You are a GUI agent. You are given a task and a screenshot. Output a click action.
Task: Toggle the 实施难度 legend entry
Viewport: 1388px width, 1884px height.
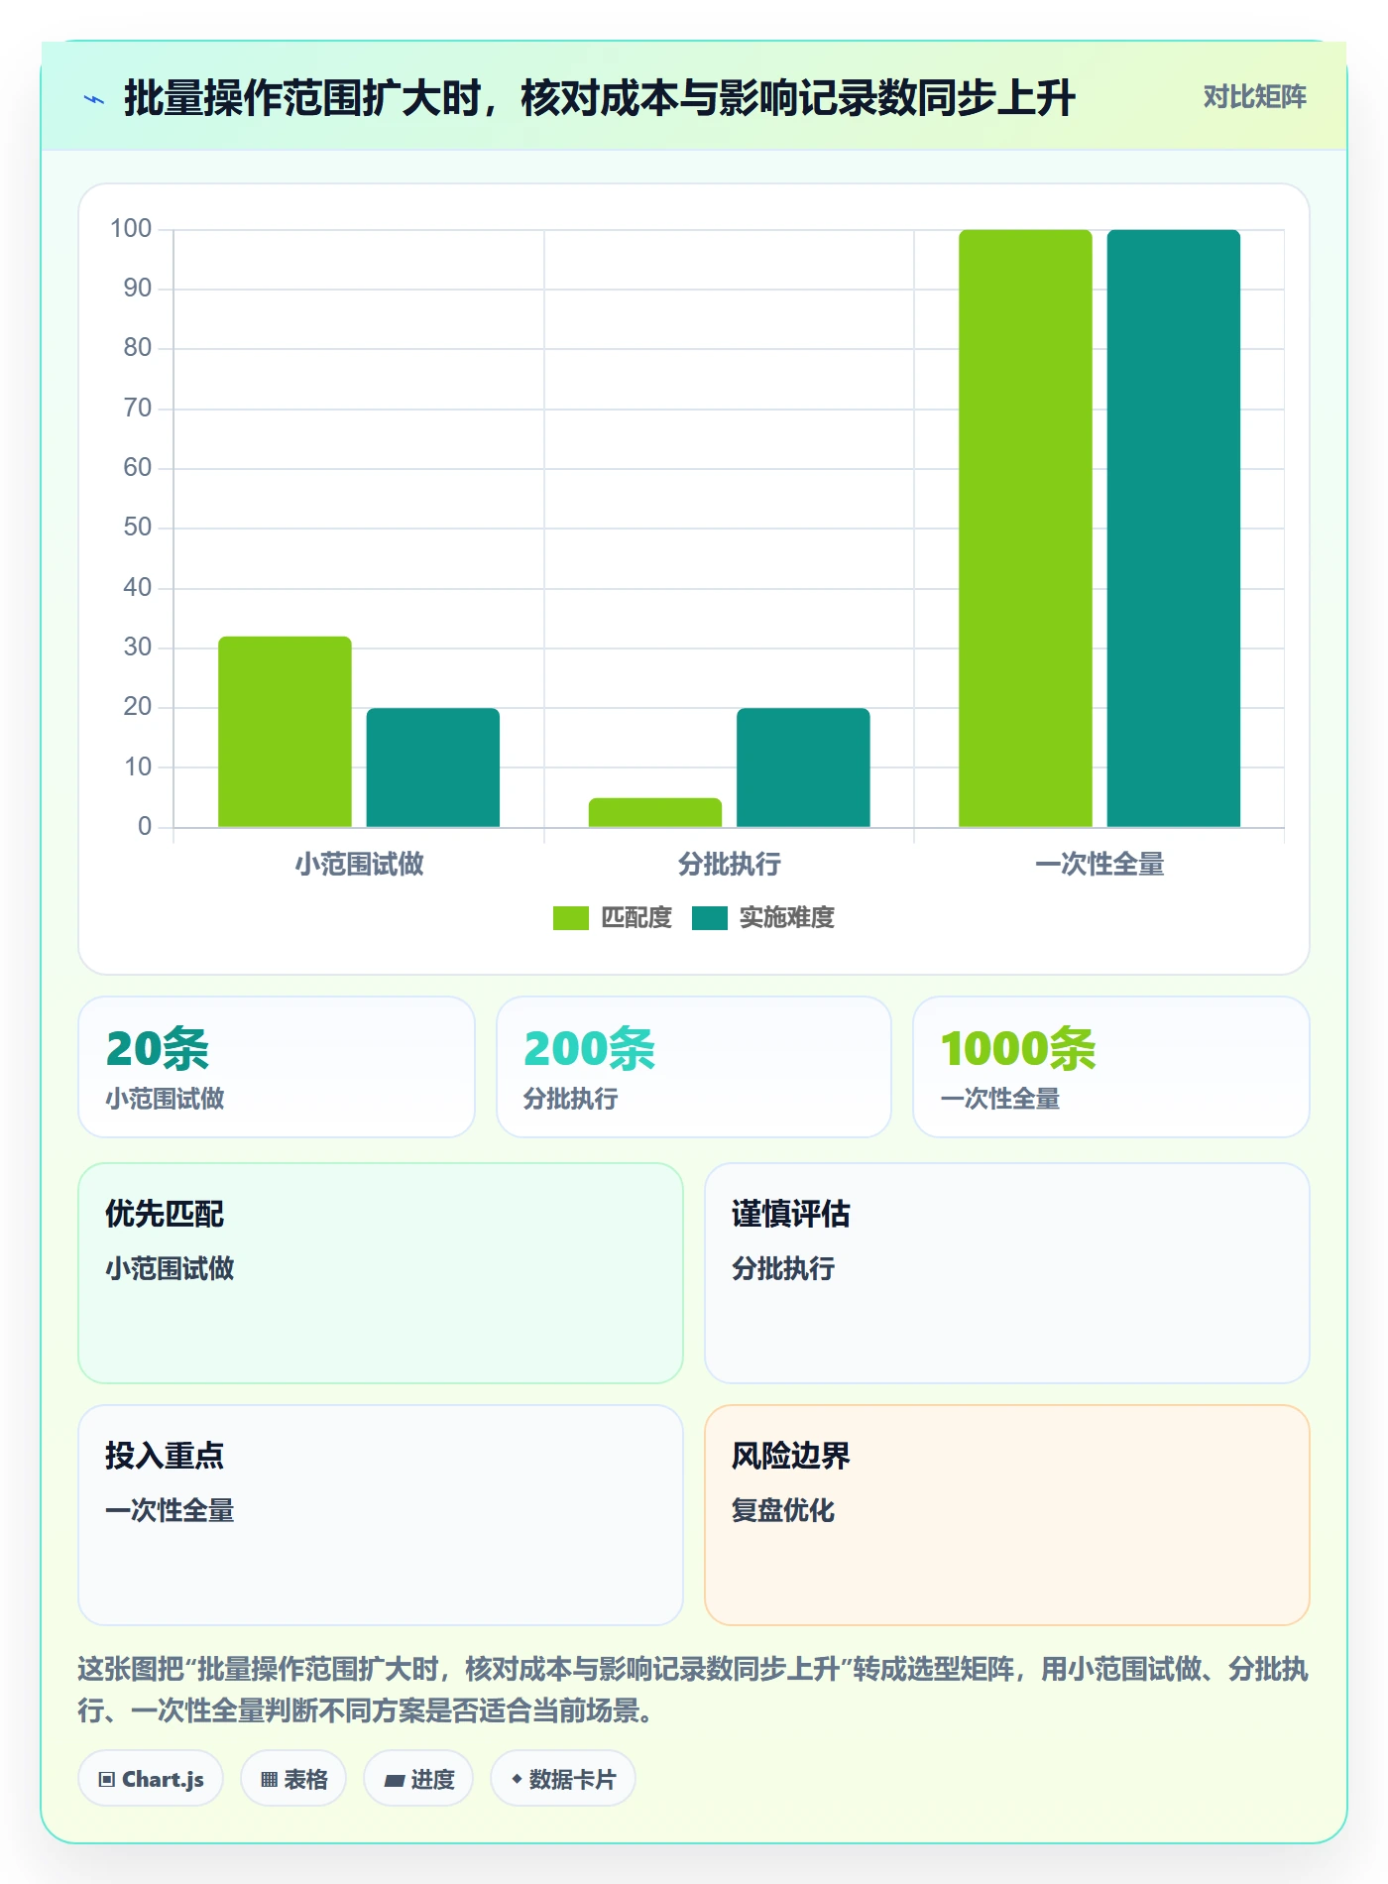[x=762, y=918]
